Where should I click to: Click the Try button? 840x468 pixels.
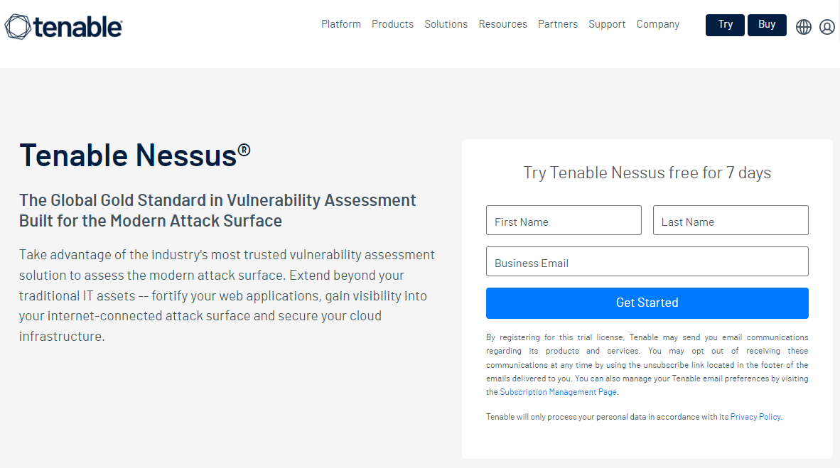click(724, 24)
